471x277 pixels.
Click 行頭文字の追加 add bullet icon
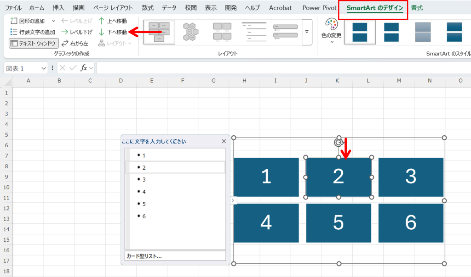[14, 32]
